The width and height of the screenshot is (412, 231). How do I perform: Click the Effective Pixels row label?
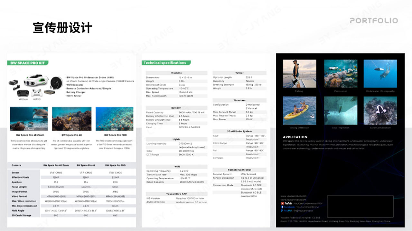(x=20, y=177)
